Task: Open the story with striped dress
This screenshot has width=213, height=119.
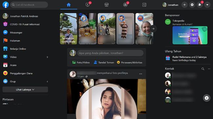Action: coord(126,29)
